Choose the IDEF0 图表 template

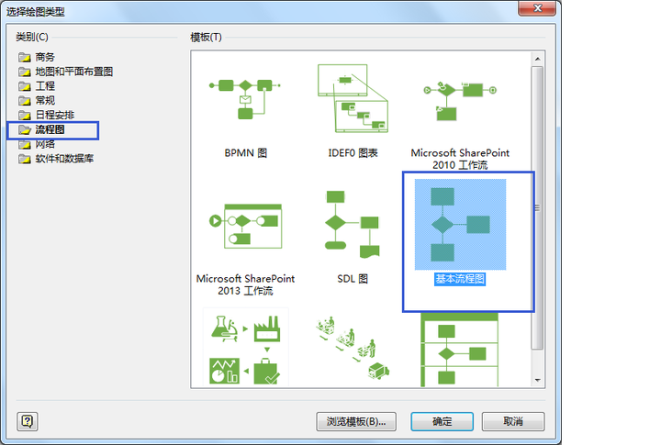[353, 98]
